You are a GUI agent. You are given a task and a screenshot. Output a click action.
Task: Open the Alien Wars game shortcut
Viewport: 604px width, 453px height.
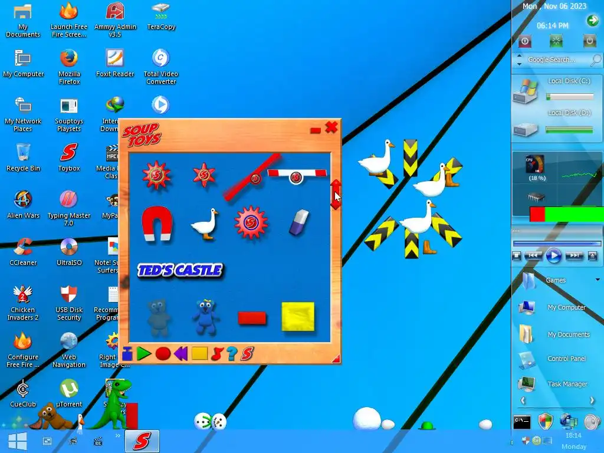[x=23, y=204]
